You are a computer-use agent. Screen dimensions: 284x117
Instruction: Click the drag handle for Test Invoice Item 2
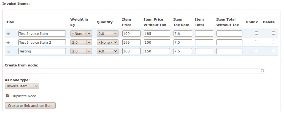[x=8, y=42]
